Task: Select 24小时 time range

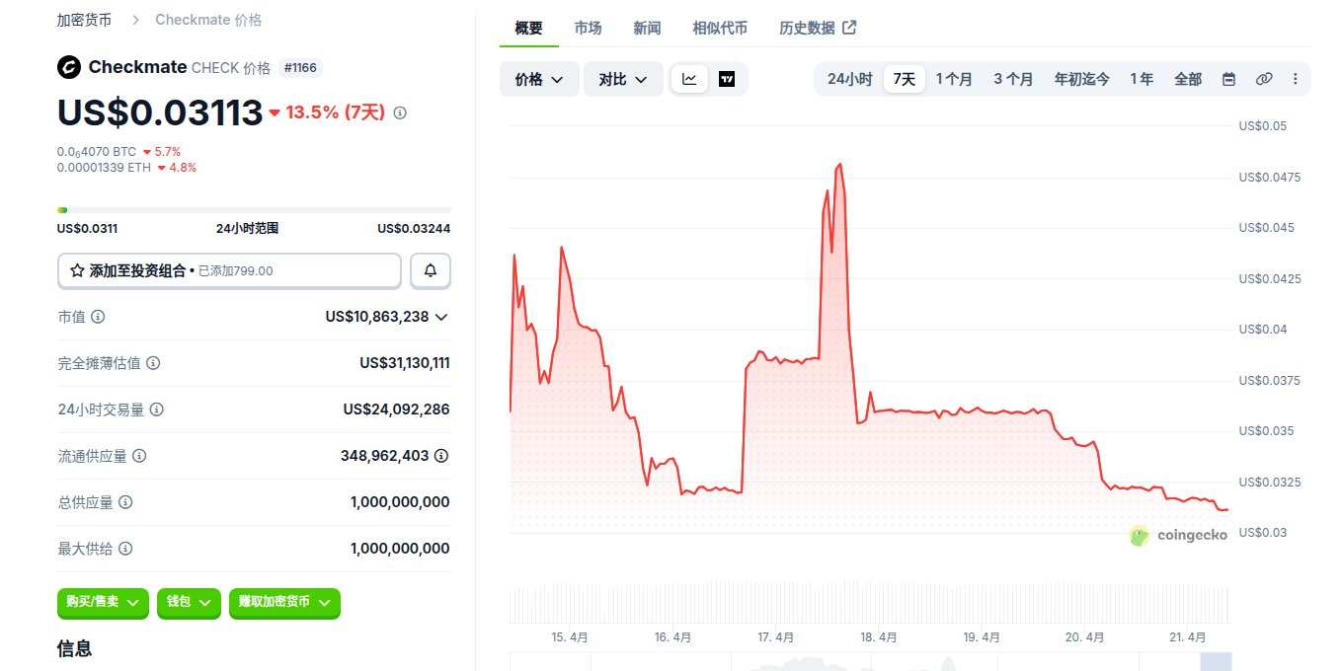Action: (849, 79)
